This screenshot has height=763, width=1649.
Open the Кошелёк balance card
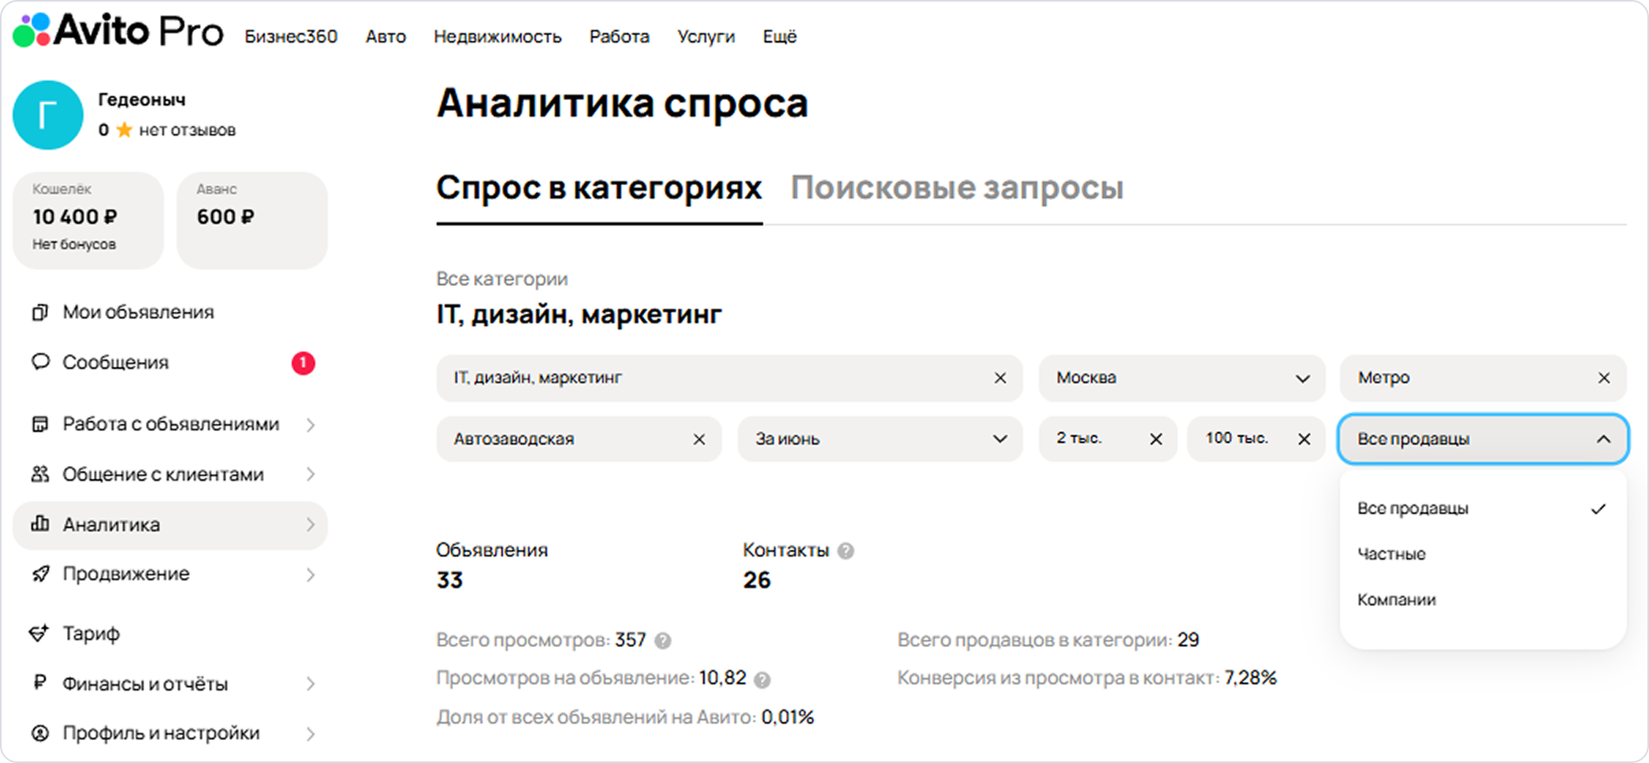tap(87, 220)
